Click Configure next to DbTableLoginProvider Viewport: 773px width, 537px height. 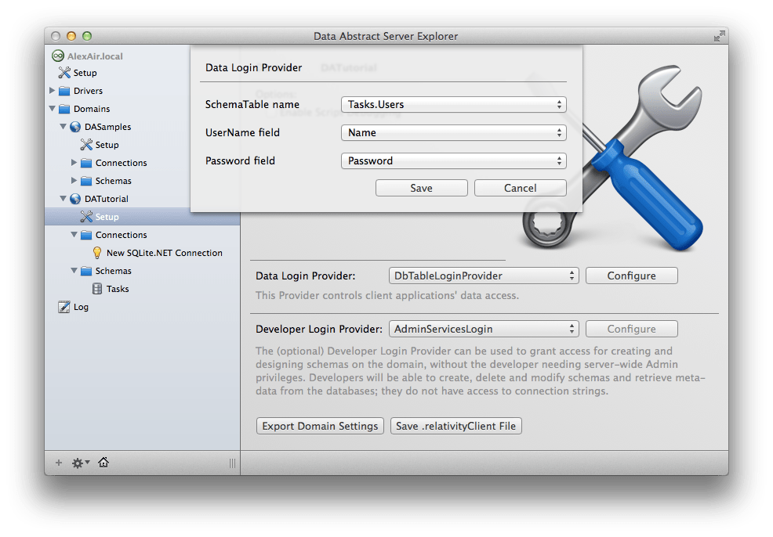[632, 276]
